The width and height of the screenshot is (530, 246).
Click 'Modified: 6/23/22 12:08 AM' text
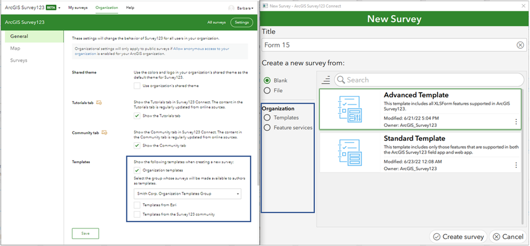click(413, 162)
